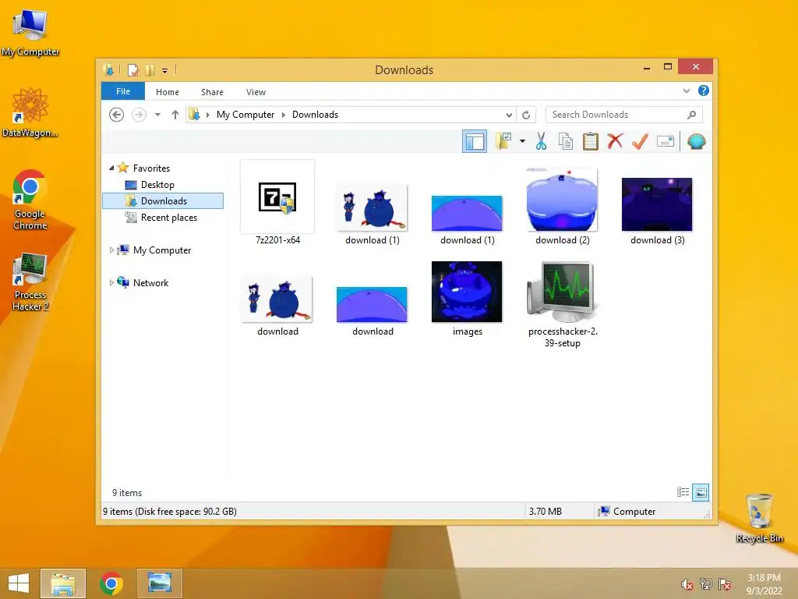Select the DataWagon desktop shortcut

(x=30, y=112)
